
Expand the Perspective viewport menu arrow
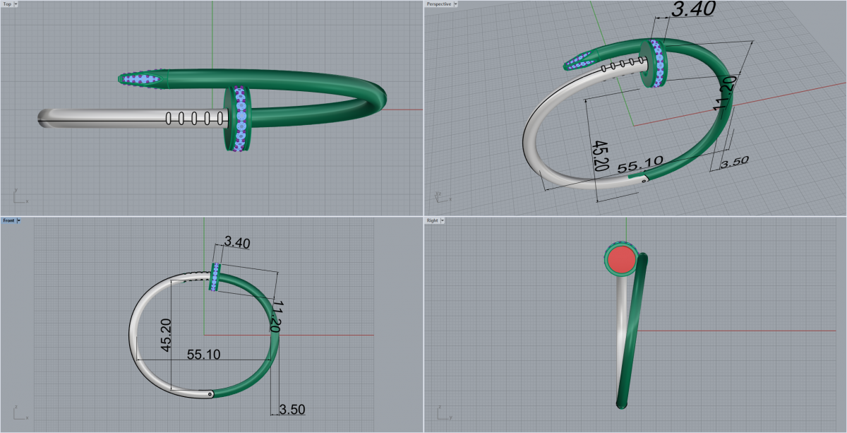pos(456,4)
